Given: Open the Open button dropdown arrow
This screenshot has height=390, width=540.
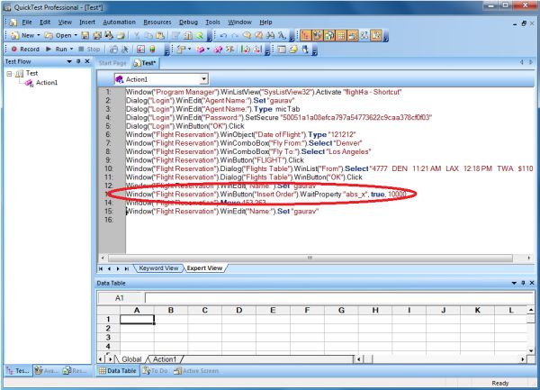Looking at the screenshot, I should tap(76, 35).
